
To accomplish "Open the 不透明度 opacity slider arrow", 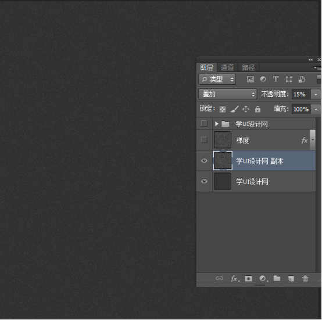I will (x=316, y=95).
